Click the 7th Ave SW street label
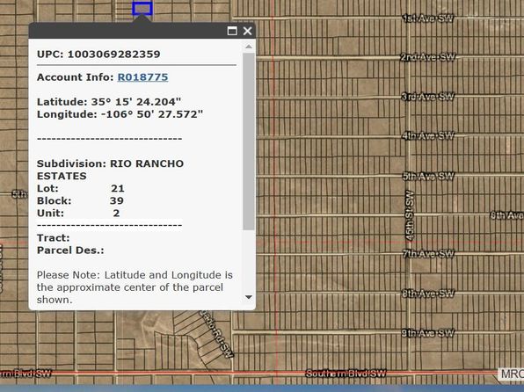The width and height of the screenshot is (524, 392). point(429,254)
